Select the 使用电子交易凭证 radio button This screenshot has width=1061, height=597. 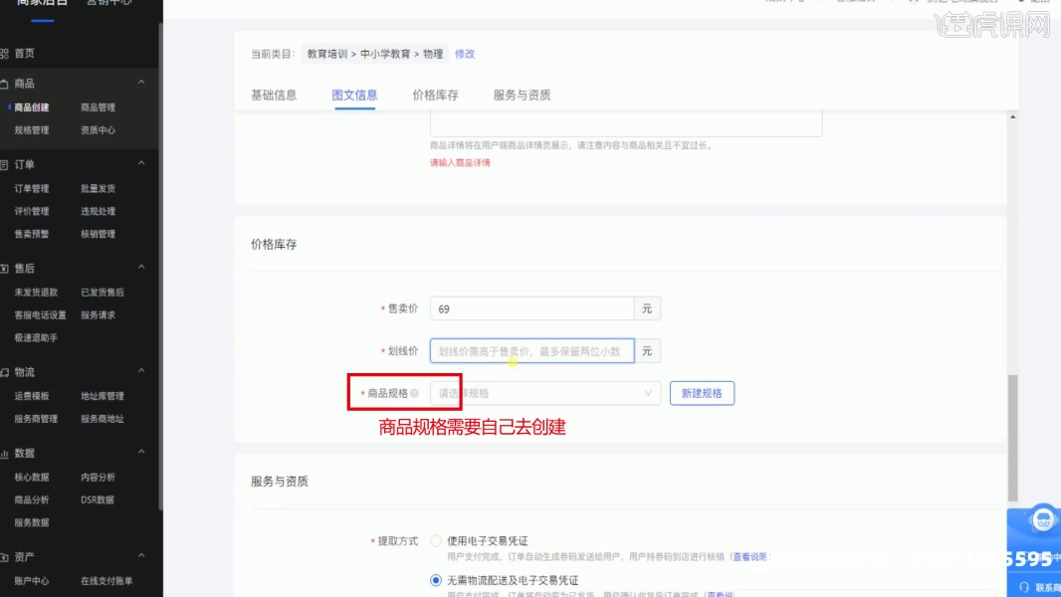[436, 541]
